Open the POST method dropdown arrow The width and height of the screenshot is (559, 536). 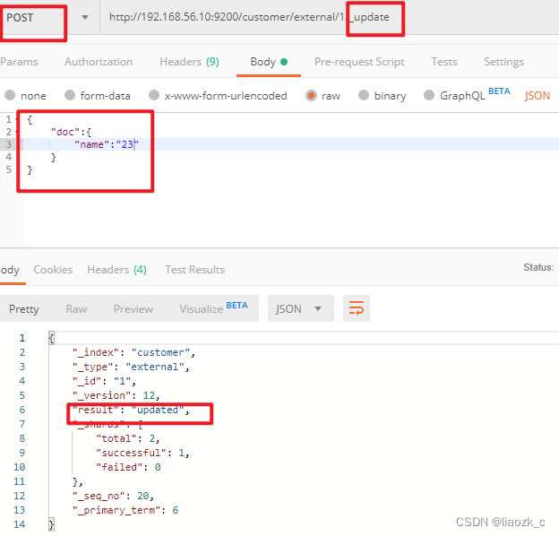(x=85, y=17)
